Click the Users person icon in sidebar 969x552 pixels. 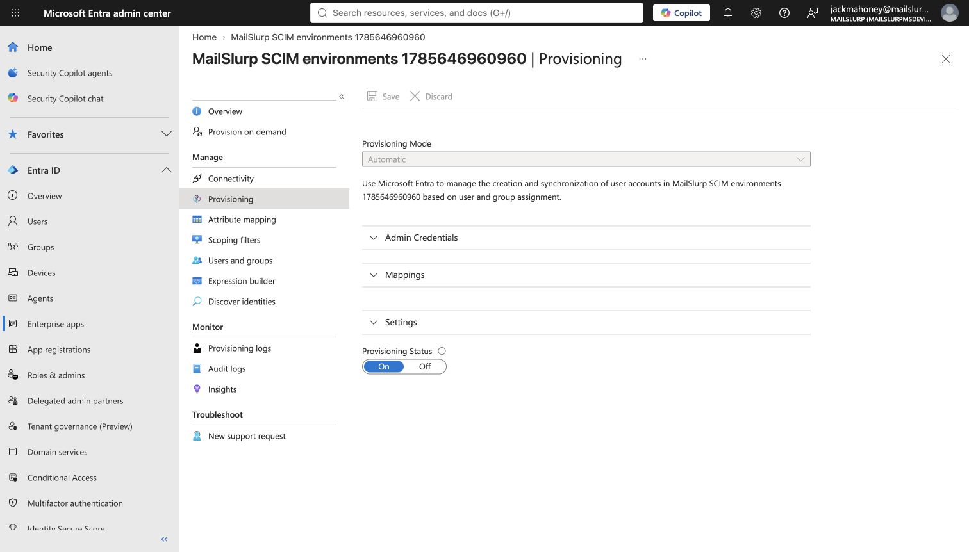[x=13, y=222]
